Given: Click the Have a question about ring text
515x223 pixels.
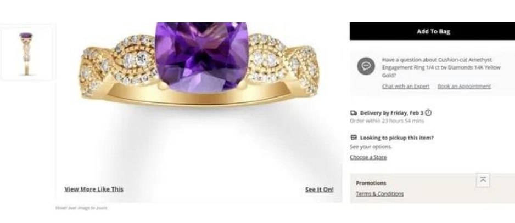Looking at the screenshot, I should [441, 67].
